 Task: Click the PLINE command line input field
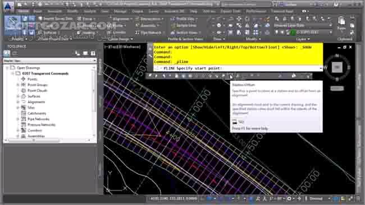[x=238, y=68]
